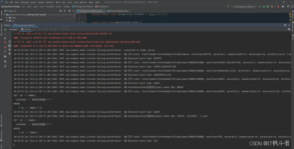Click the project tree vertical scrollbar
The width and height of the screenshot is (294, 149).
pyautogui.click(x=75, y=15)
